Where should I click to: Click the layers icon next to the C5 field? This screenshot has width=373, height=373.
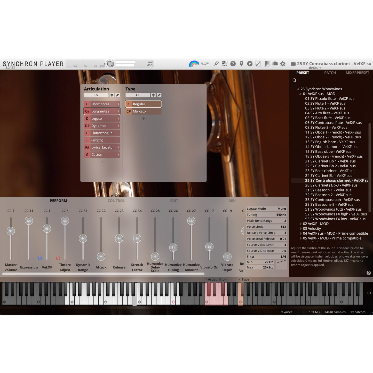pyautogui.click(x=112, y=95)
